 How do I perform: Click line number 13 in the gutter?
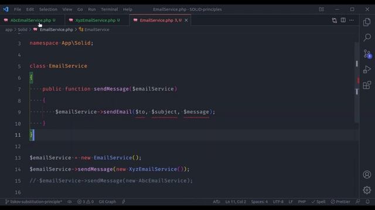18,158
